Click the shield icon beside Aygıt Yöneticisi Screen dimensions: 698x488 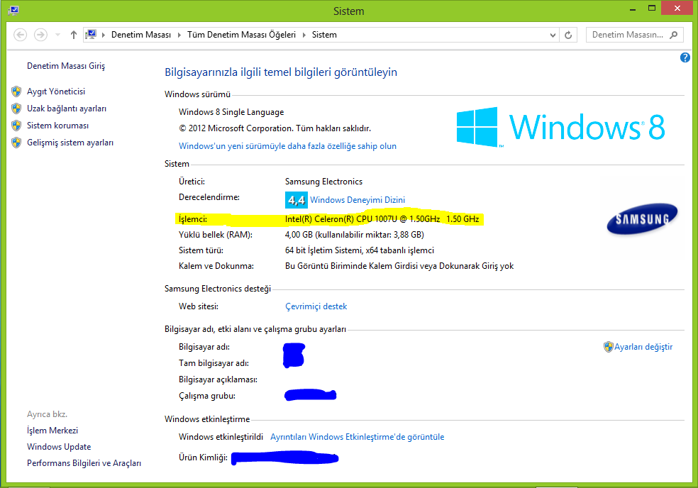pos(16,91)
